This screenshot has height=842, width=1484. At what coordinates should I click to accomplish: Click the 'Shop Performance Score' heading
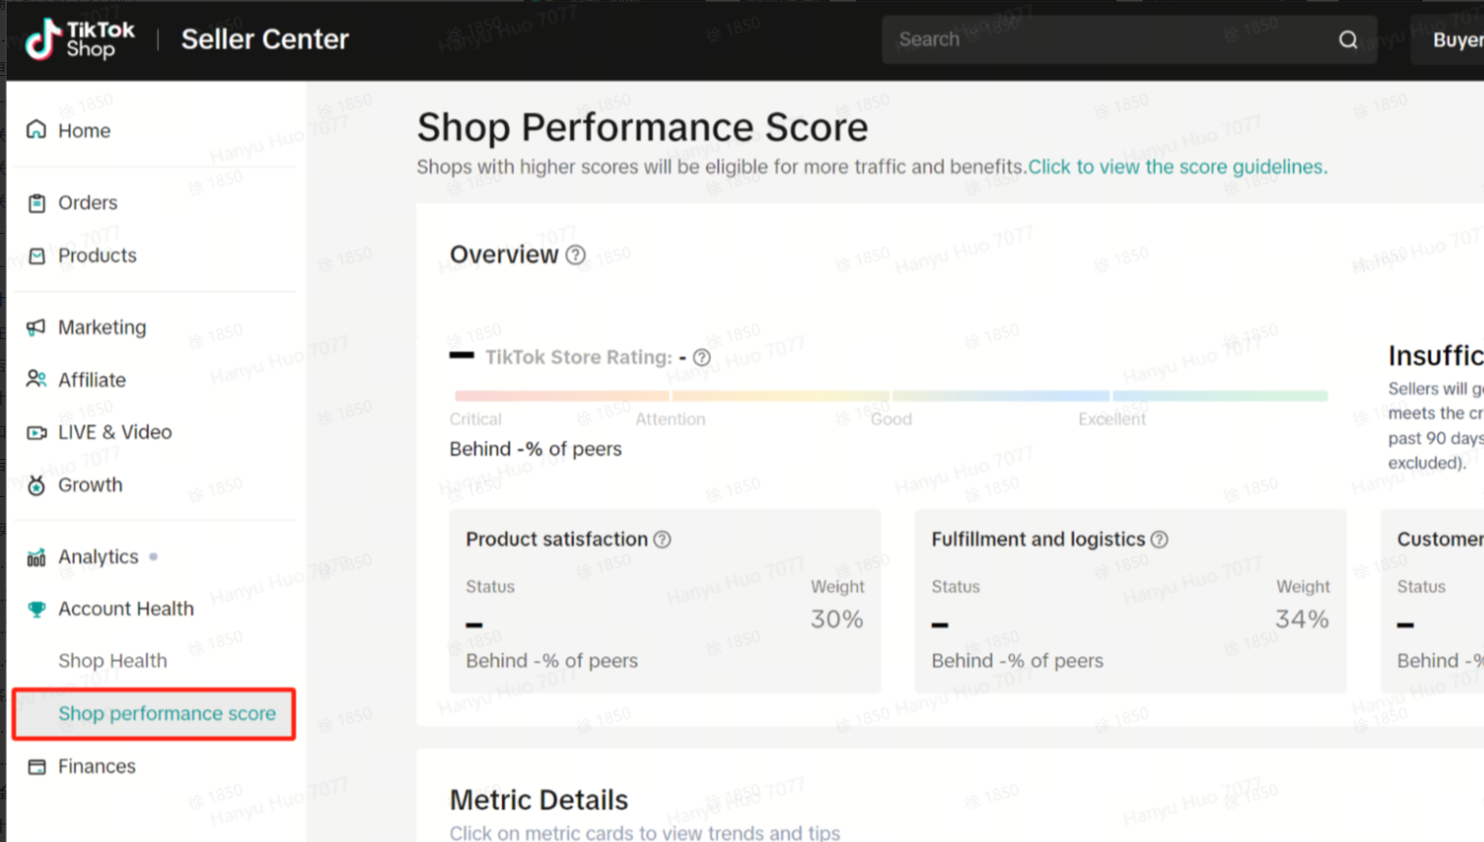(x=643, y=128)
